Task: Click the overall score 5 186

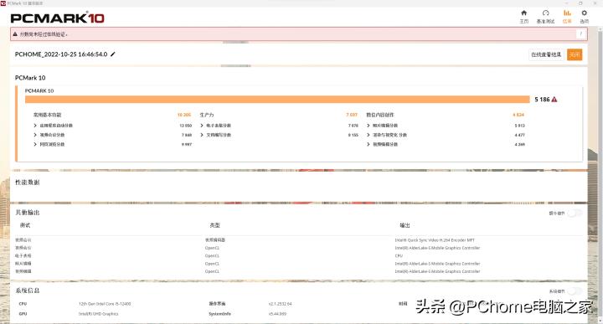Action: point(542,100)
